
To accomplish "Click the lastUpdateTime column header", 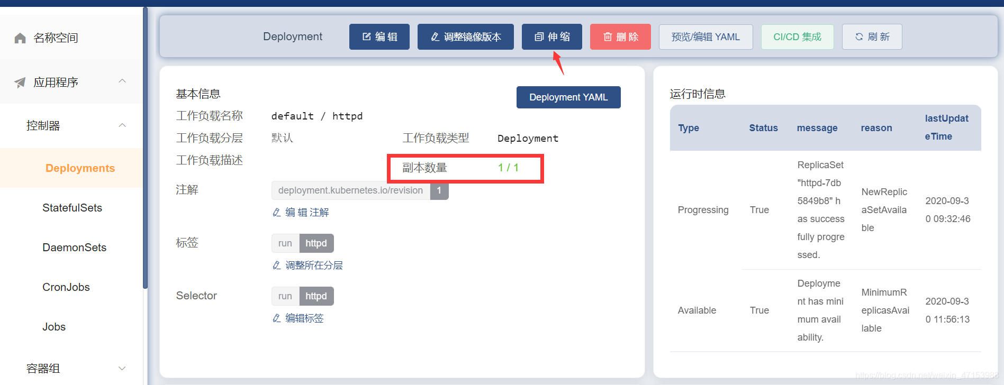I will (x=947, y=127).
